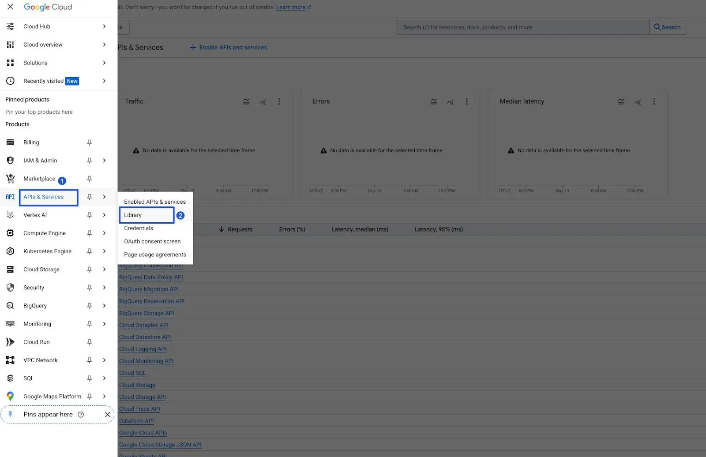Click the VPC Network icon

[10, 360]
